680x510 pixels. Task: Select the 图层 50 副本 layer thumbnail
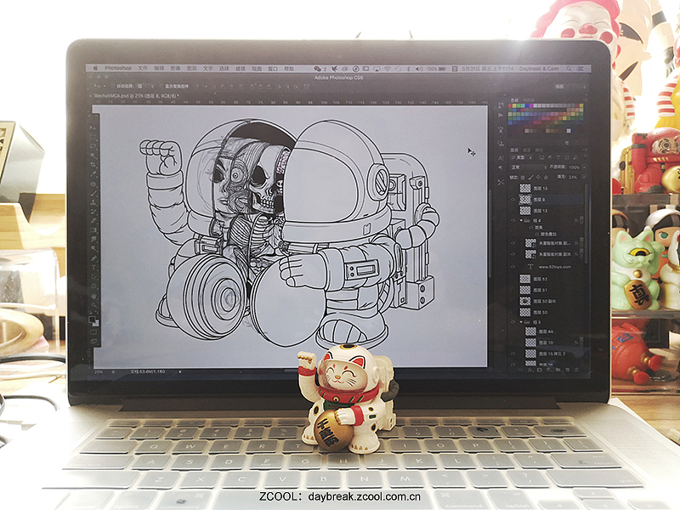(525, 301)
